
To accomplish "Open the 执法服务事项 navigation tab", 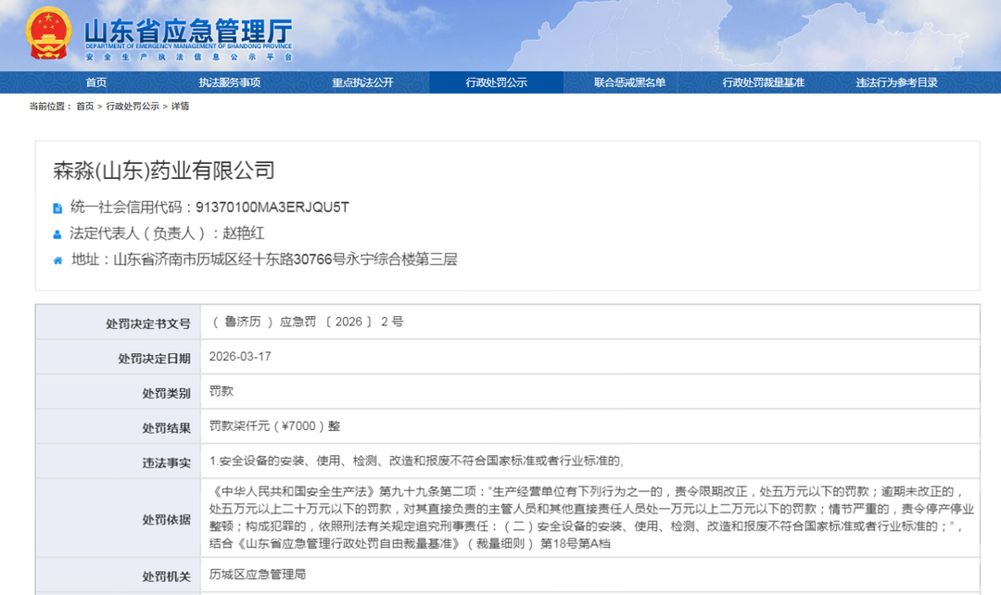I will [229, 82].
